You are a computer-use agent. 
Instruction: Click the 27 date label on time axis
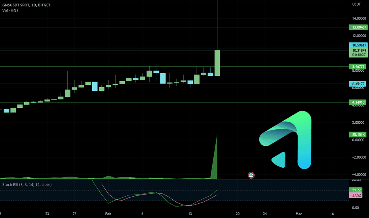click(x=74, y=214)
